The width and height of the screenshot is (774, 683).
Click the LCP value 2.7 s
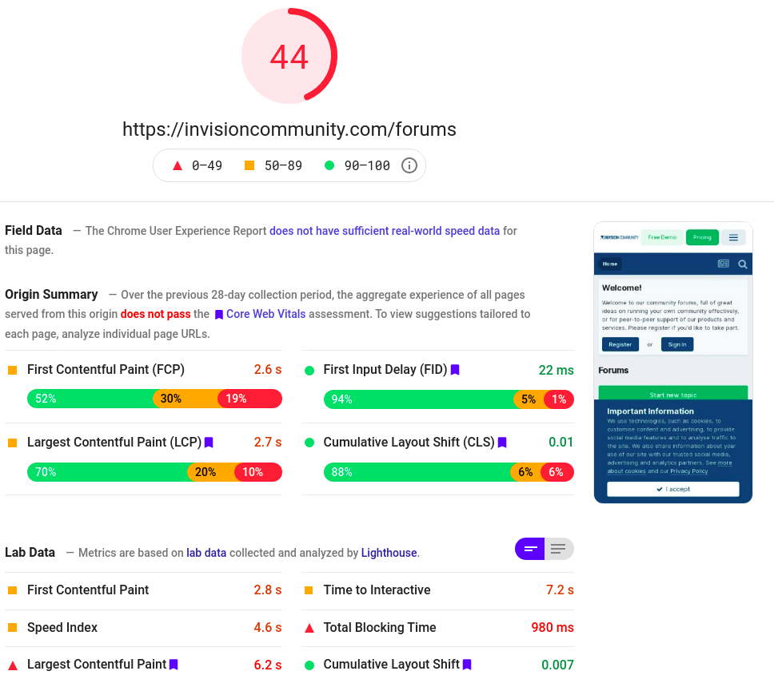click(268, 443)
